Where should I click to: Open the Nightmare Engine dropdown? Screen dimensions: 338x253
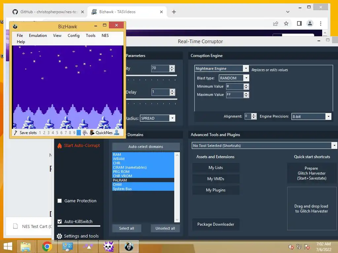click(246, 69)
